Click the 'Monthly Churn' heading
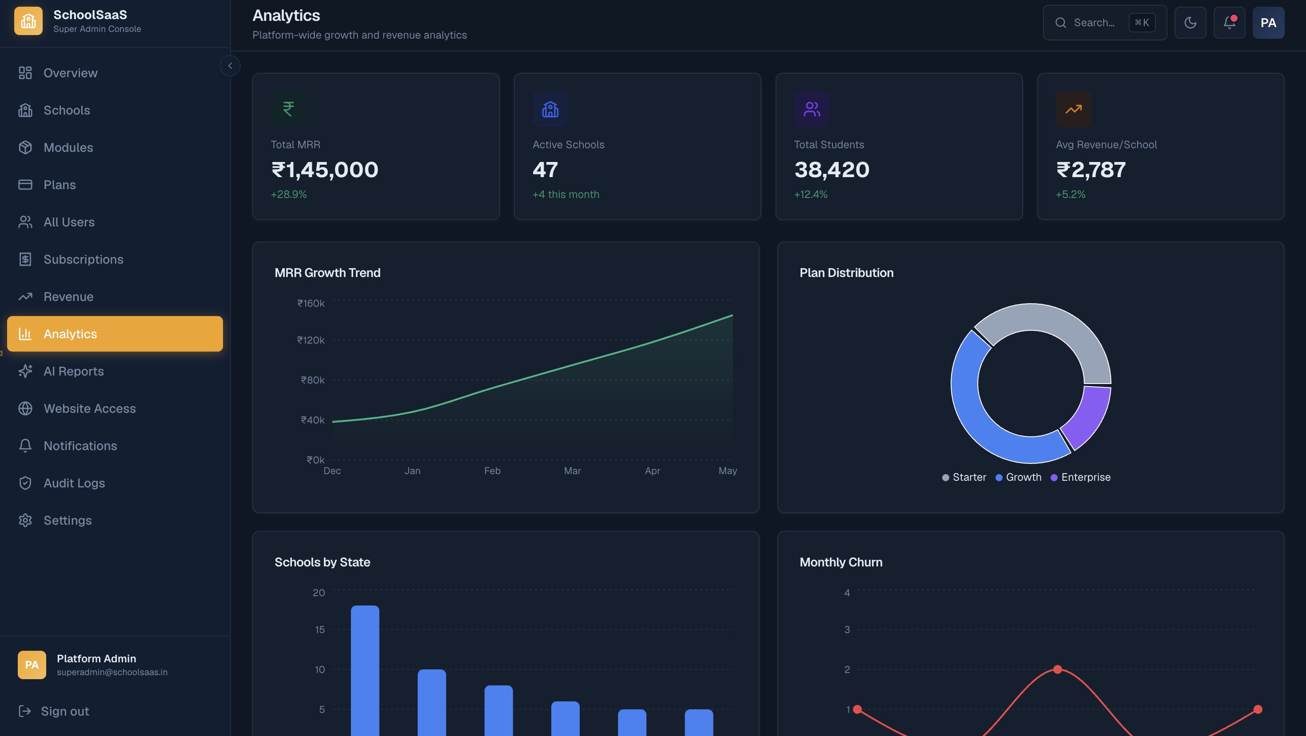Screen dimensions: 1306x736 pyautogui.click(x=840, y=562)
